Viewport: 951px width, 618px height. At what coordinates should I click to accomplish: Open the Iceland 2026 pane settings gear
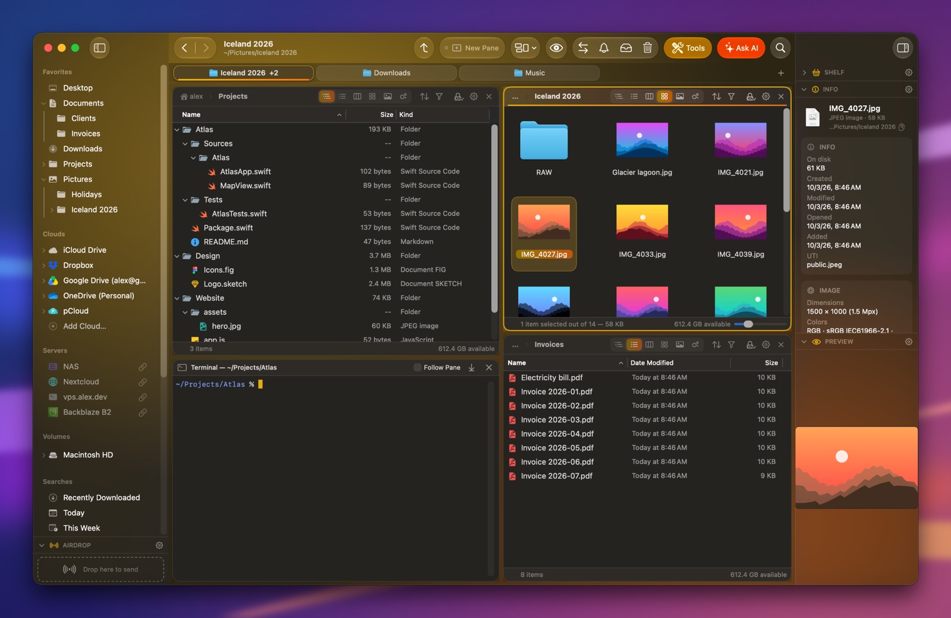(x=766, y=96)
